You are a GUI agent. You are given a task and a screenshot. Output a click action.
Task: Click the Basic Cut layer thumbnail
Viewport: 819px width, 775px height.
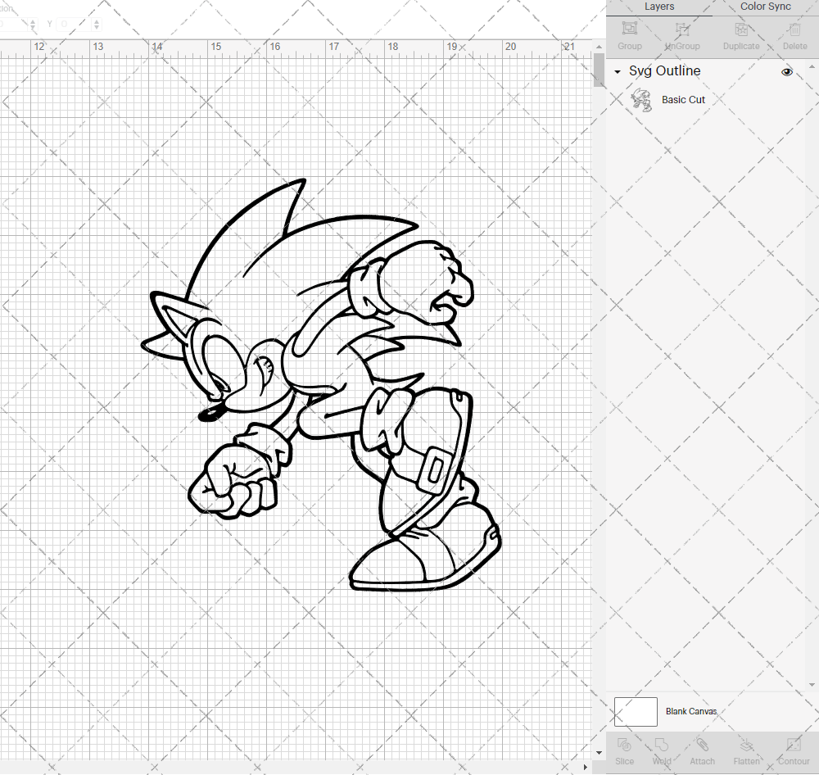[x=642, y=99]
